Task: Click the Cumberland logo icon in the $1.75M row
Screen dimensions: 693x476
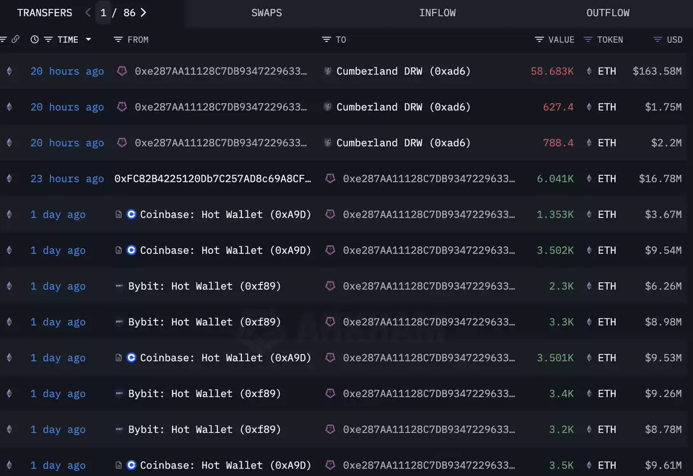Action: pos(327,107)
